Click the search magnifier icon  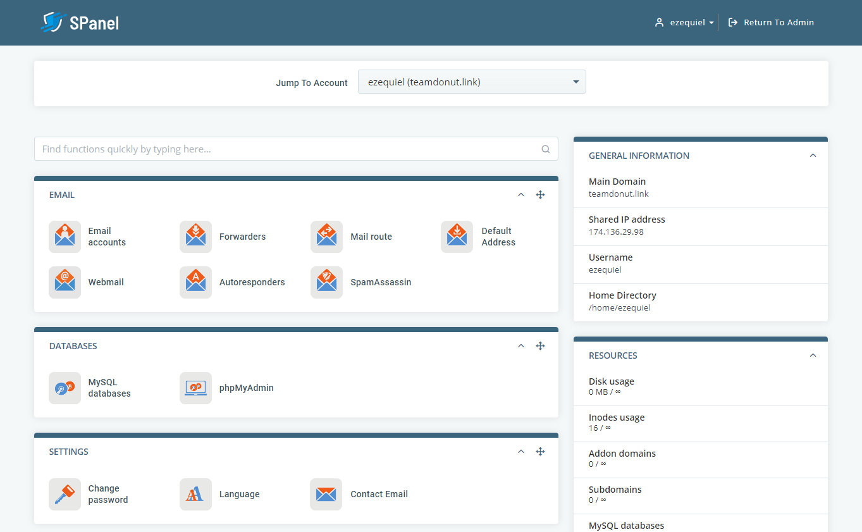coord(546,149)
